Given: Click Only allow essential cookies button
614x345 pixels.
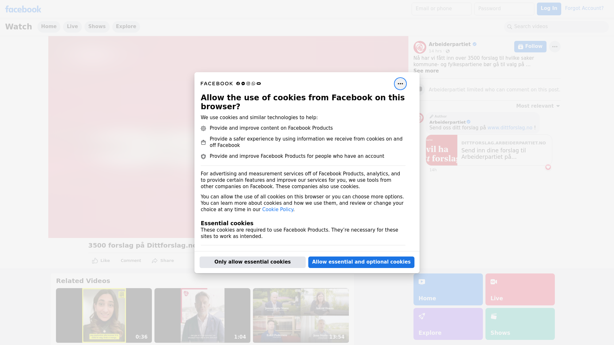Looking at the screenshot, I should click(252, 262).
